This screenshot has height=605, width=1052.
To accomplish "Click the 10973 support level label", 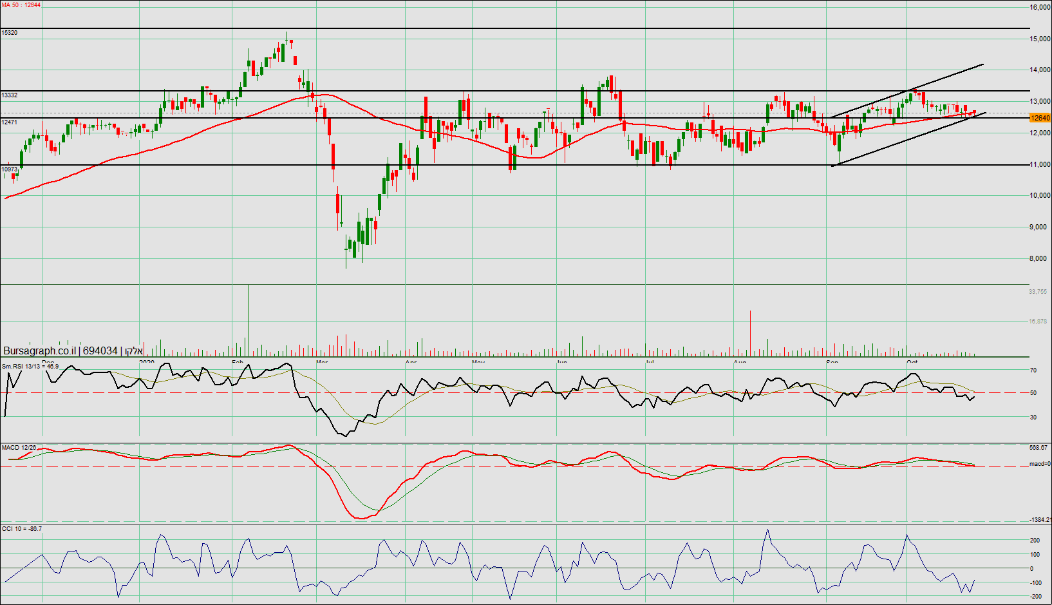I will (x=10, y=169).
